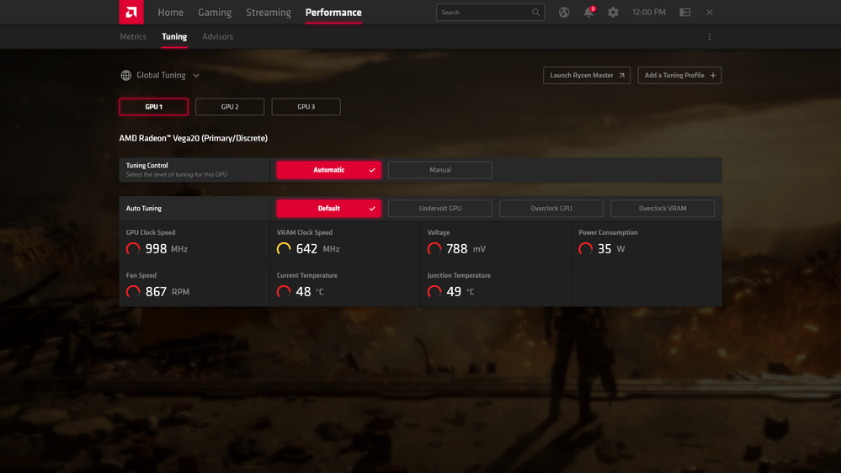The width and height of the screenshot is (841, 473).
Task: Go to the Gaming tab
Action: coord(215,13)
